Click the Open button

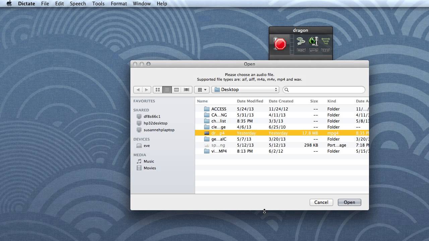[349, 202]
